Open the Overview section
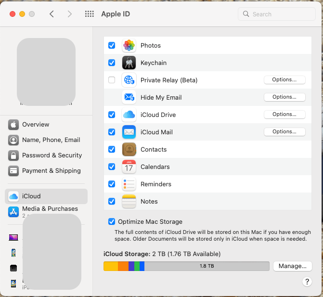The width and height of the screenshot is (323, 297). click(46, 124)
